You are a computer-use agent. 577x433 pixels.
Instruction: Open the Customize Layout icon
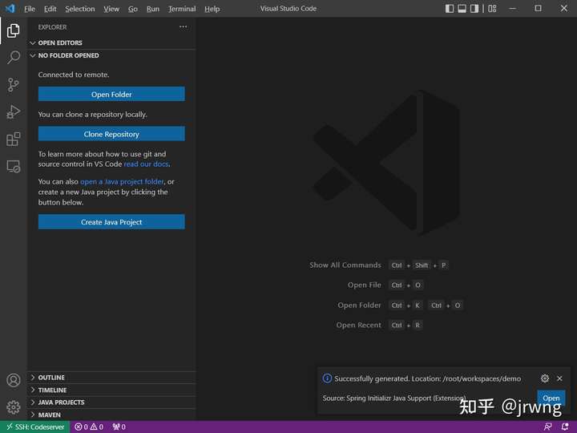pyautogui.click(x=492, y=9)
